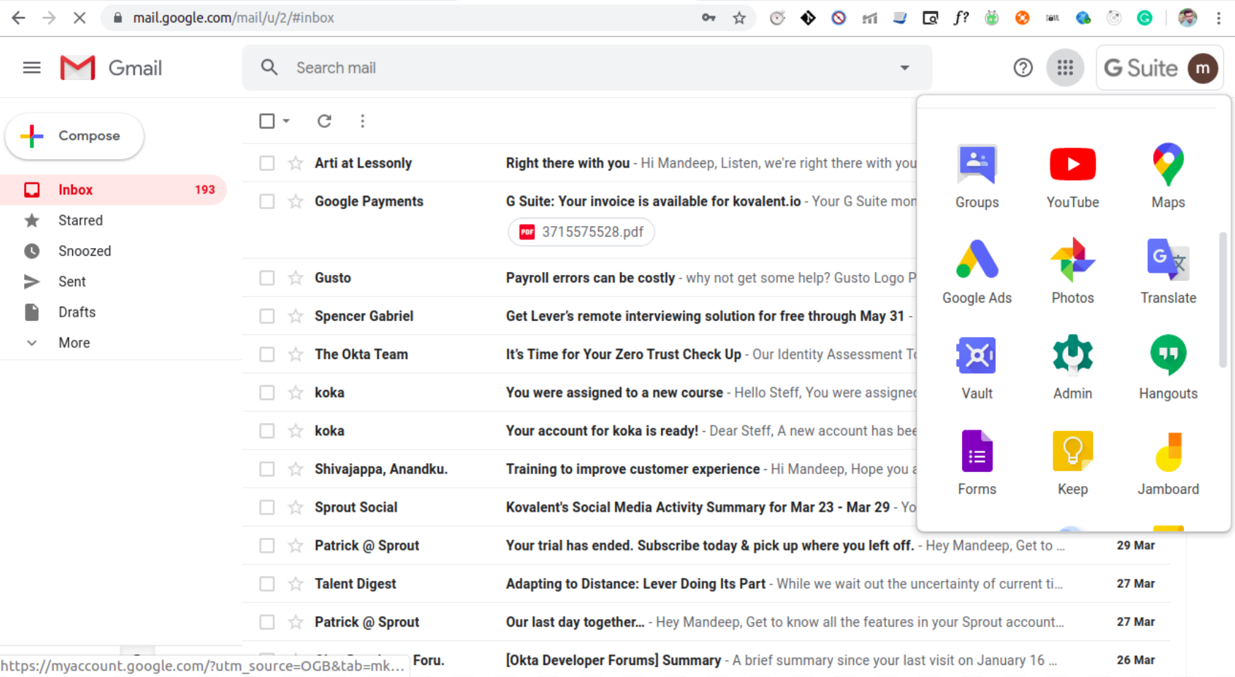Star the Arti at Lessonly email
Viewport: 1235px width, 677px height.
coord(295,163)
